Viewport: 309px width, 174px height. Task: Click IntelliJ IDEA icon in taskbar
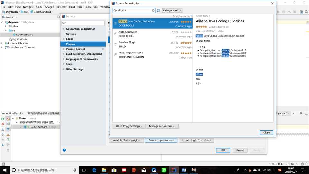[173, 170]
